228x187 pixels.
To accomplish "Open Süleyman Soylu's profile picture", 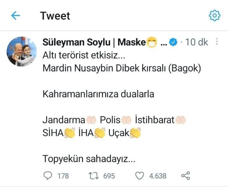I will [22, 51].
